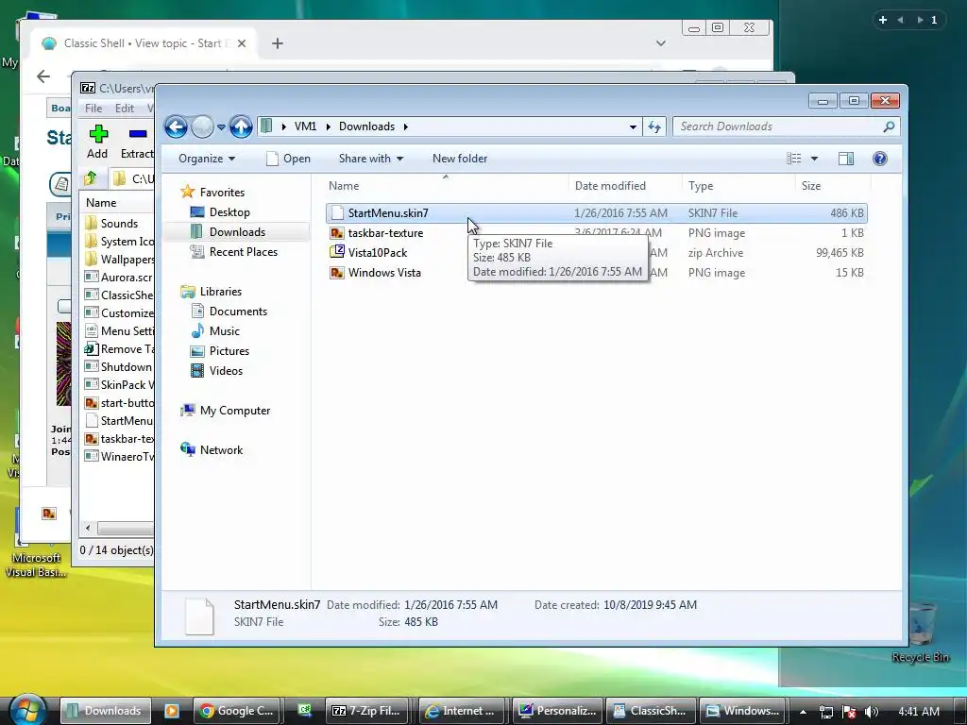Select the taskbar-texture PNG file
Viewport: 967px width, 725px height.
point(597,233)
